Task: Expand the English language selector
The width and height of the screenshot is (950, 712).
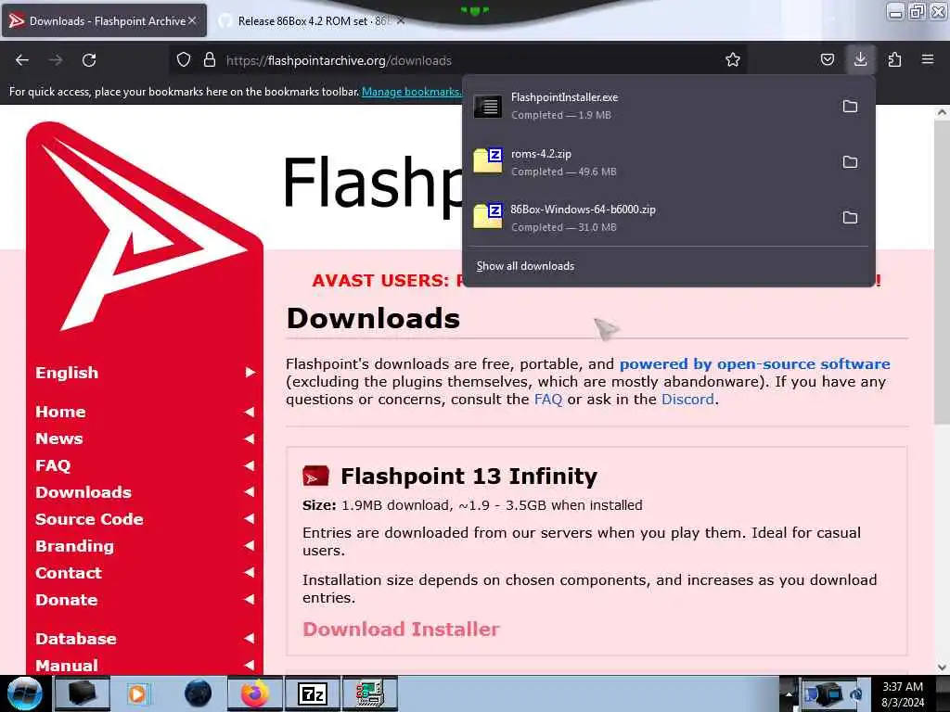Action: pos(145,373)
